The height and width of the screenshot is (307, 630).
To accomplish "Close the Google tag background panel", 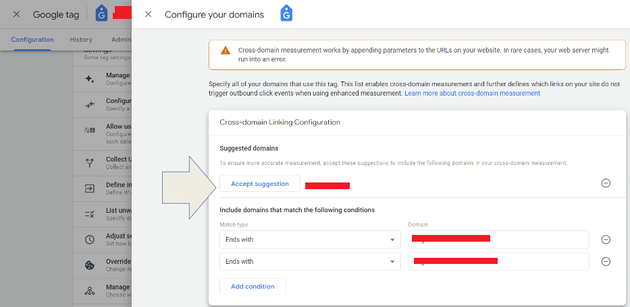I will (x=16, y=14).
